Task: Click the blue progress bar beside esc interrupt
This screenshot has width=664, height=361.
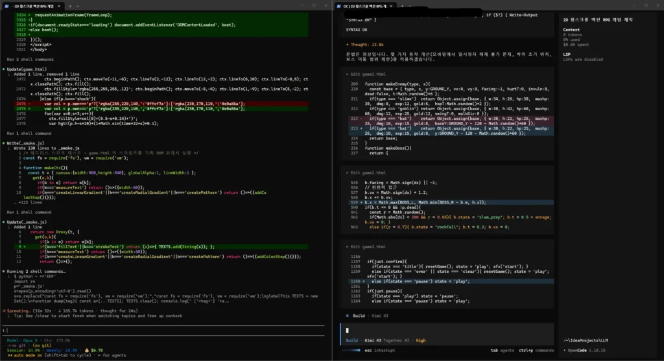Action: [x=351, y=351]
